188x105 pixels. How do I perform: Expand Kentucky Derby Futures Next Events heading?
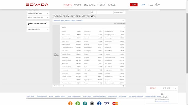pyautogui.click(x=74, y=16)
